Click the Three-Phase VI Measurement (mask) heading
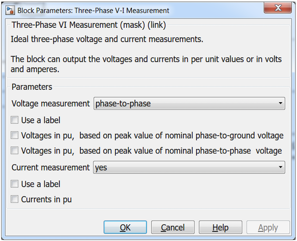The height and width of the screenshot is (241, 297). (x=88, y=25)
